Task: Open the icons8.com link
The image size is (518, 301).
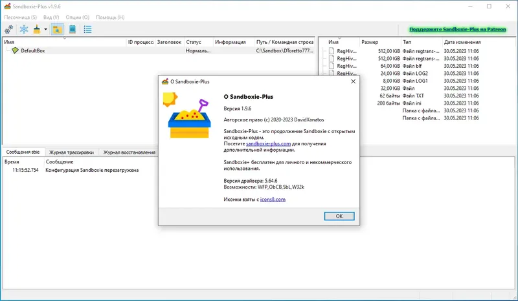Action: [273, 200]
